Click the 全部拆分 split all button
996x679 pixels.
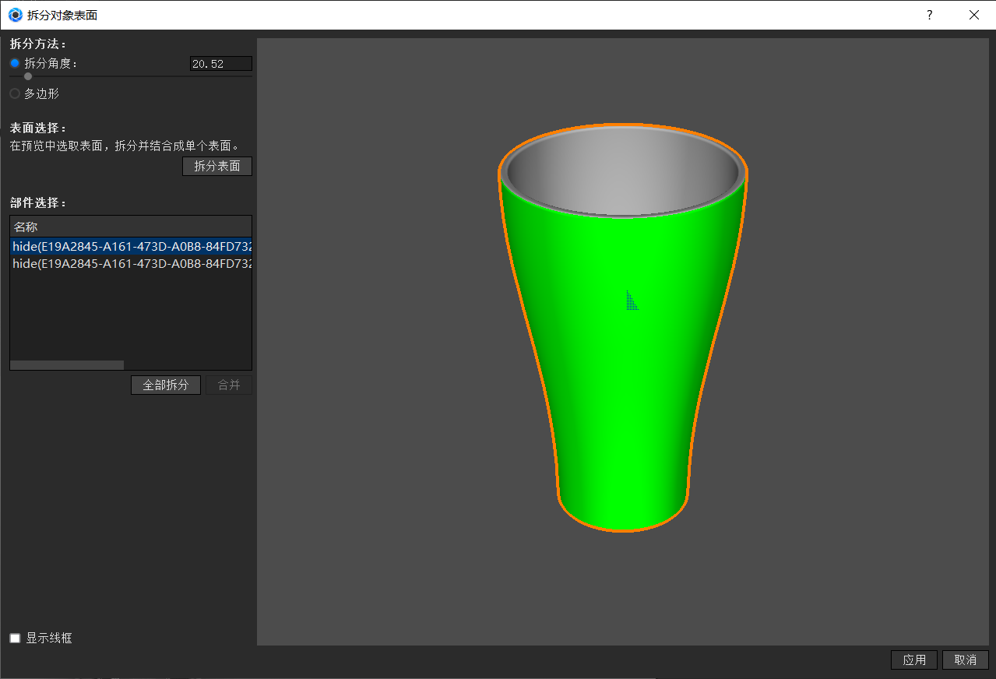tap(165, 385)
